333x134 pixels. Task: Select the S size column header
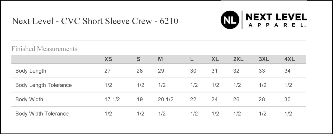click(139, 59)
